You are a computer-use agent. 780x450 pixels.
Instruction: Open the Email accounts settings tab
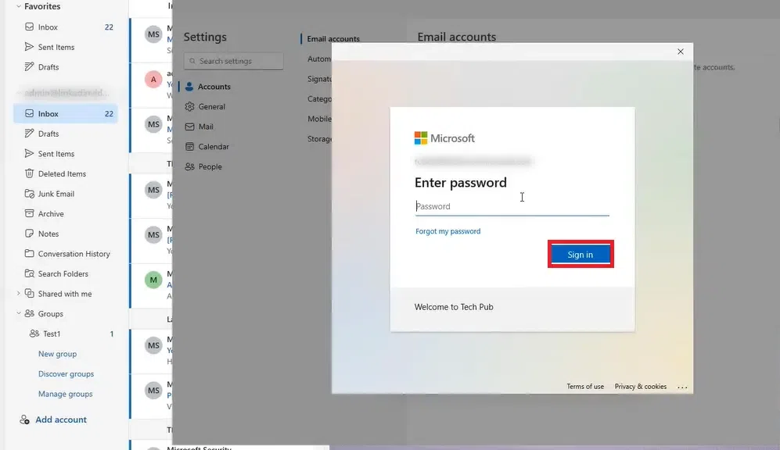332,39
